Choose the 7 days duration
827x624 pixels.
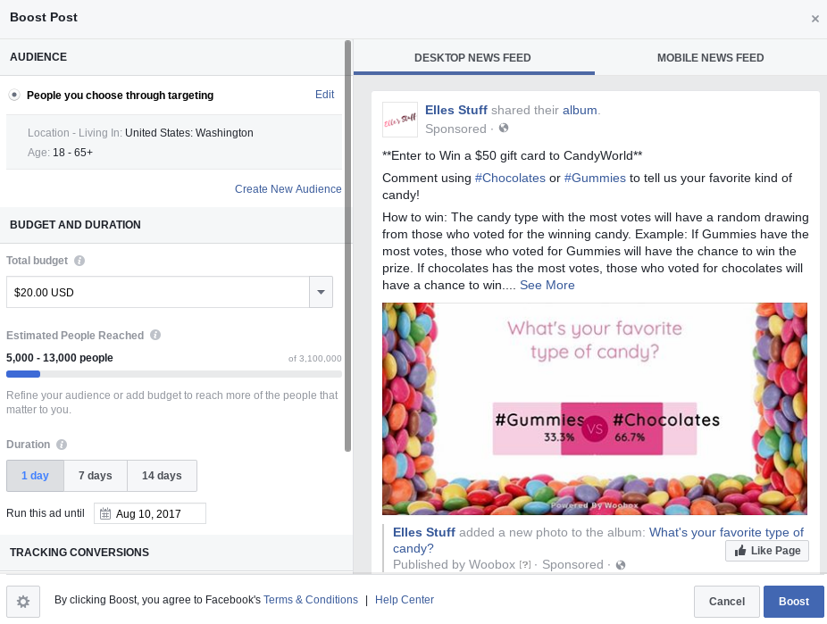[x=96, y=476]
